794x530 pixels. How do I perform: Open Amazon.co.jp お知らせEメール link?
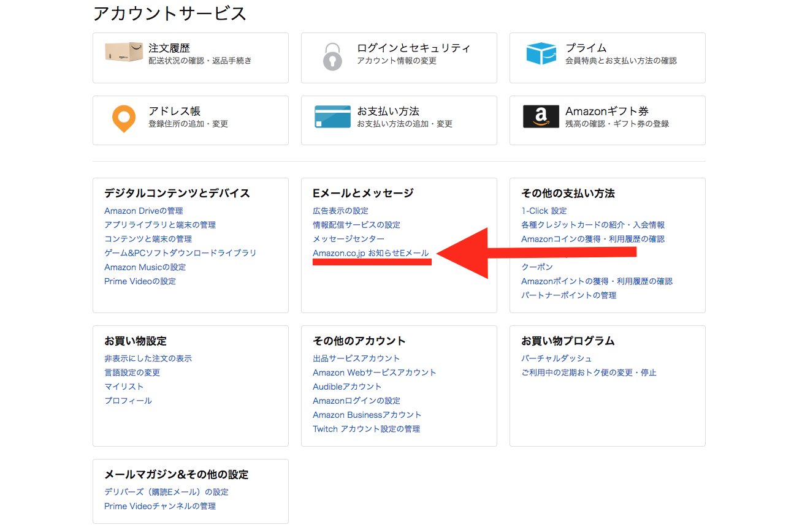[x=370, y=253]
